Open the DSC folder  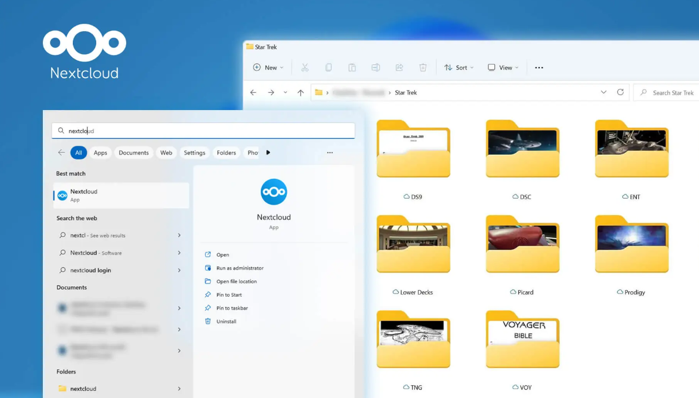click(523, 160)
